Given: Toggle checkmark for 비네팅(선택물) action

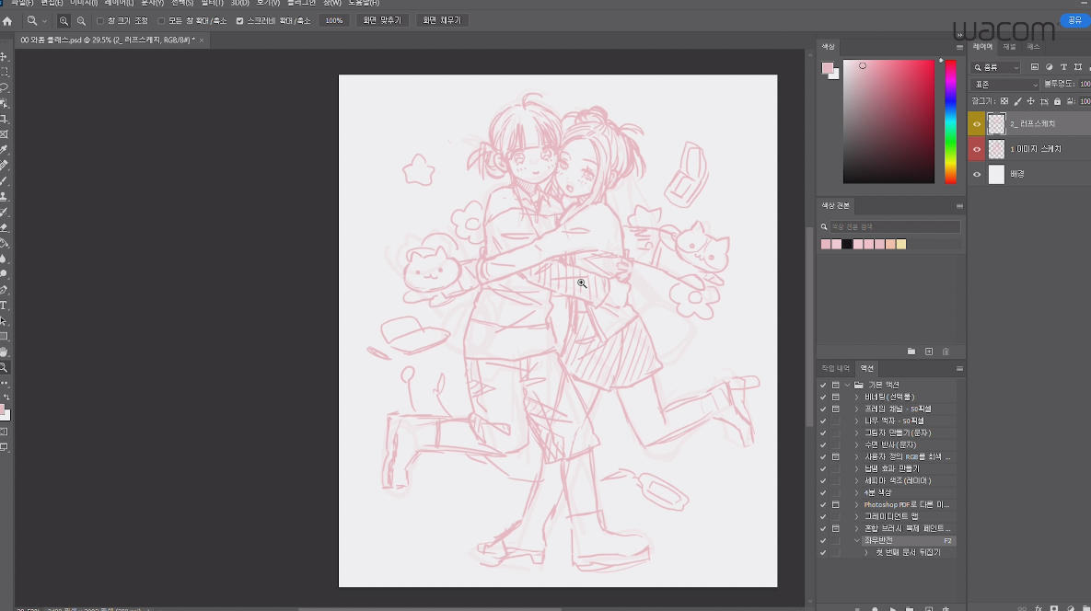Looking at the screenshot, I should pos(823,397).
